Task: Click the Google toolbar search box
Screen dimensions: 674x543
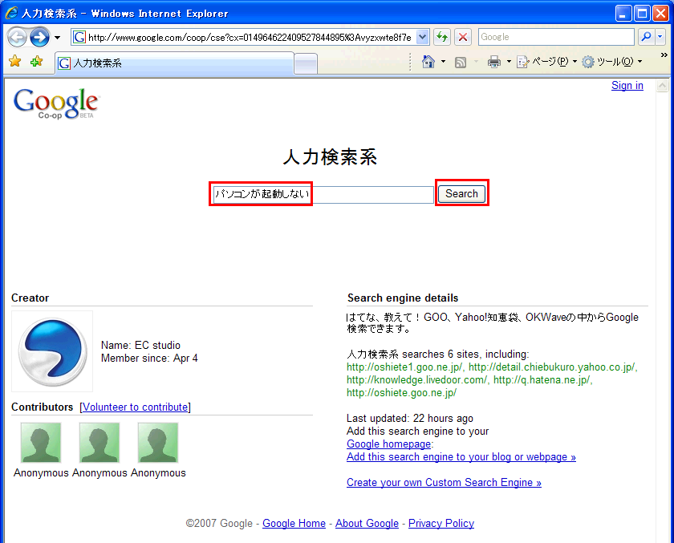Action: click(556, 37)
